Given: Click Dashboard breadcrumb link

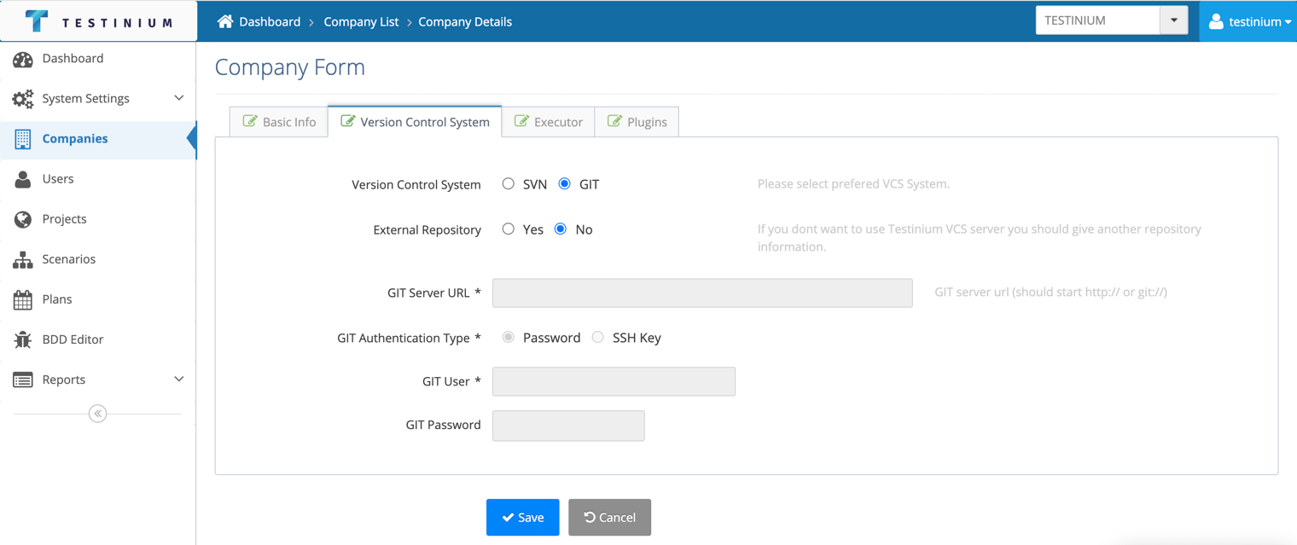Looking at the screenshot, I should pyautogui.click(x=270, y=21).
